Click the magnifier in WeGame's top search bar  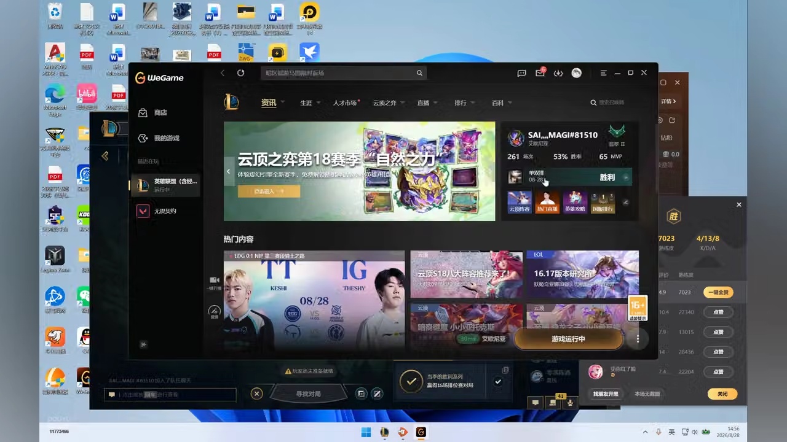click(x=419, y=73)
